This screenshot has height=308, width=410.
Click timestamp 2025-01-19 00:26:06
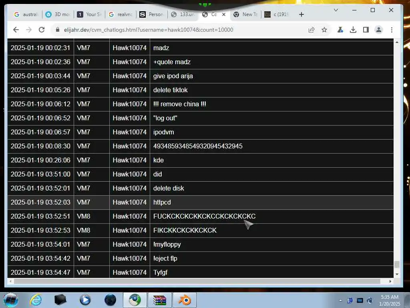coord(40,160)
